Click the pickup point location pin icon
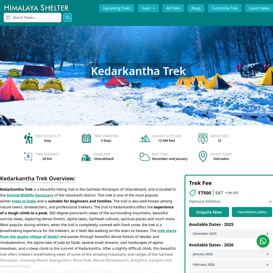273x273 pixels. pyautogui.click(x=203, y=157)
